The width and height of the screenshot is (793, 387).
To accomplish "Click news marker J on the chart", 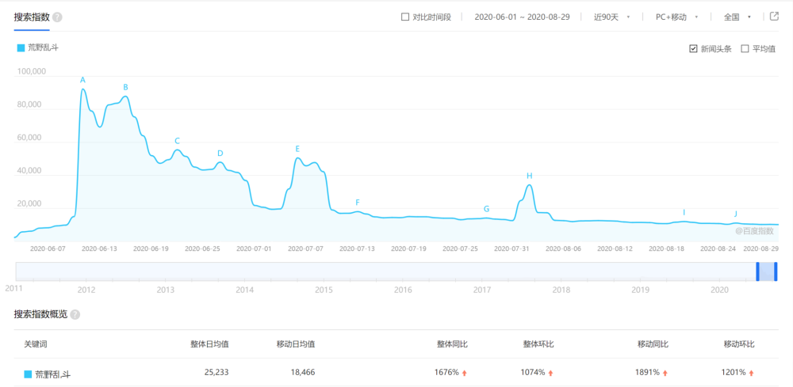I will click(x=735, y=214).
